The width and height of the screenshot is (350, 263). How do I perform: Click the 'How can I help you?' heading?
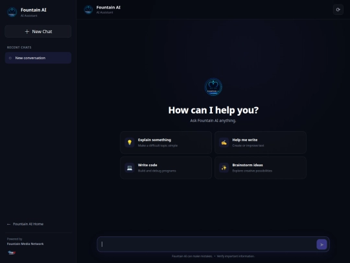coord(213,110)
